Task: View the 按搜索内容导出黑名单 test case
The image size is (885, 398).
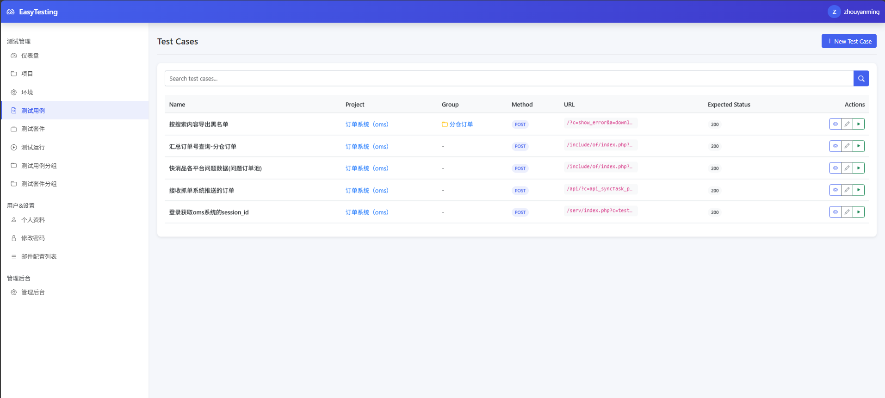Action: 835,124
